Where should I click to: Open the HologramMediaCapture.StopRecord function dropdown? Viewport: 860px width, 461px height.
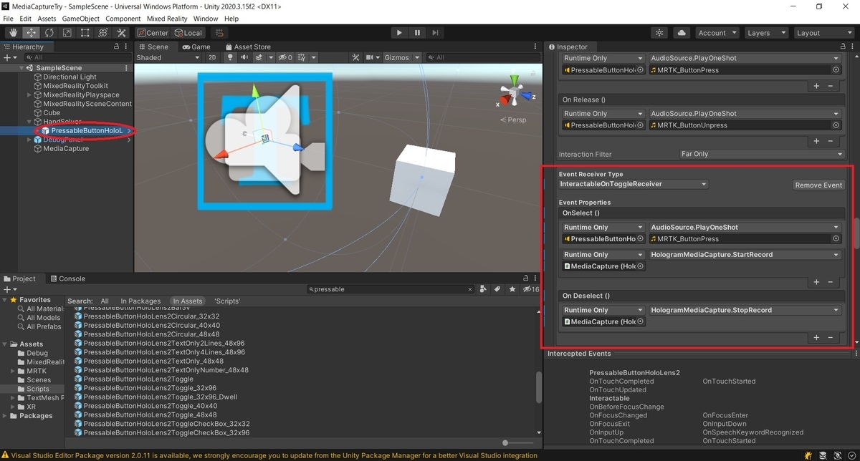point(745,311)
